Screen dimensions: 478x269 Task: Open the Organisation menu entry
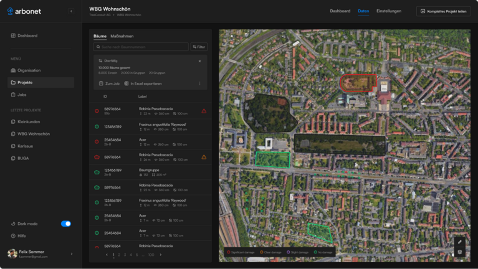[x=26, y=70]
